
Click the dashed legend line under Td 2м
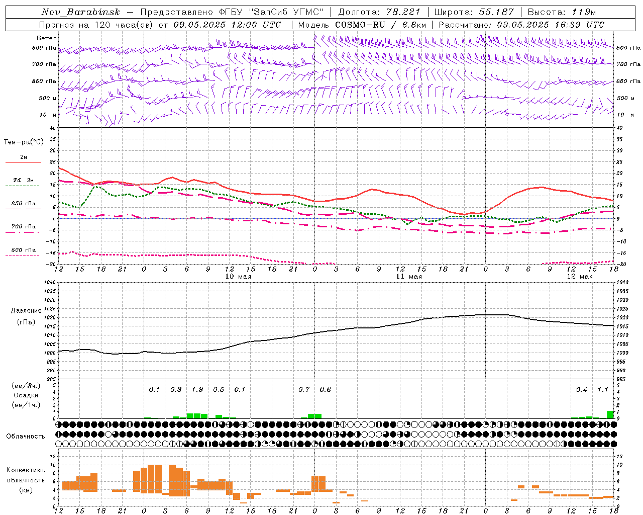tap(22, 186)
